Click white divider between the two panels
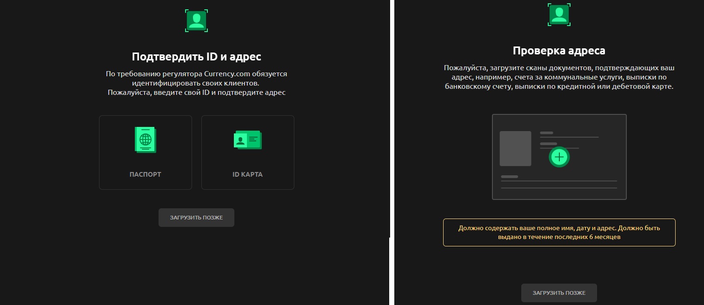This screenshot has height=305, width=704. (x=392, y=152)
